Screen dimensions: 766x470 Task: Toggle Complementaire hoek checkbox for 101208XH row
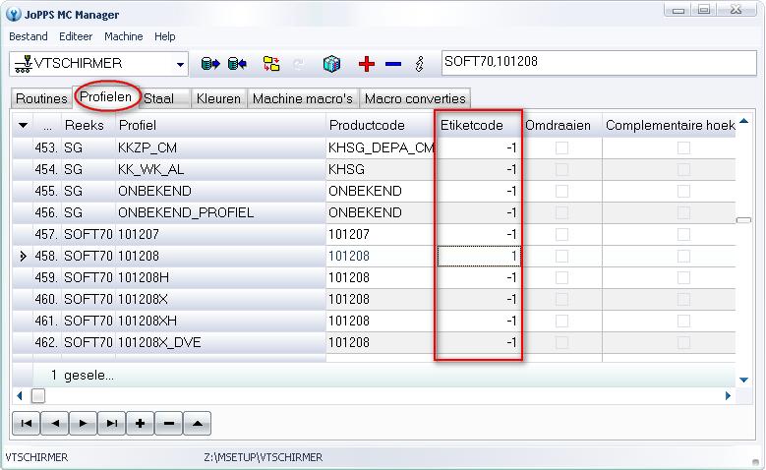[684, 321]
